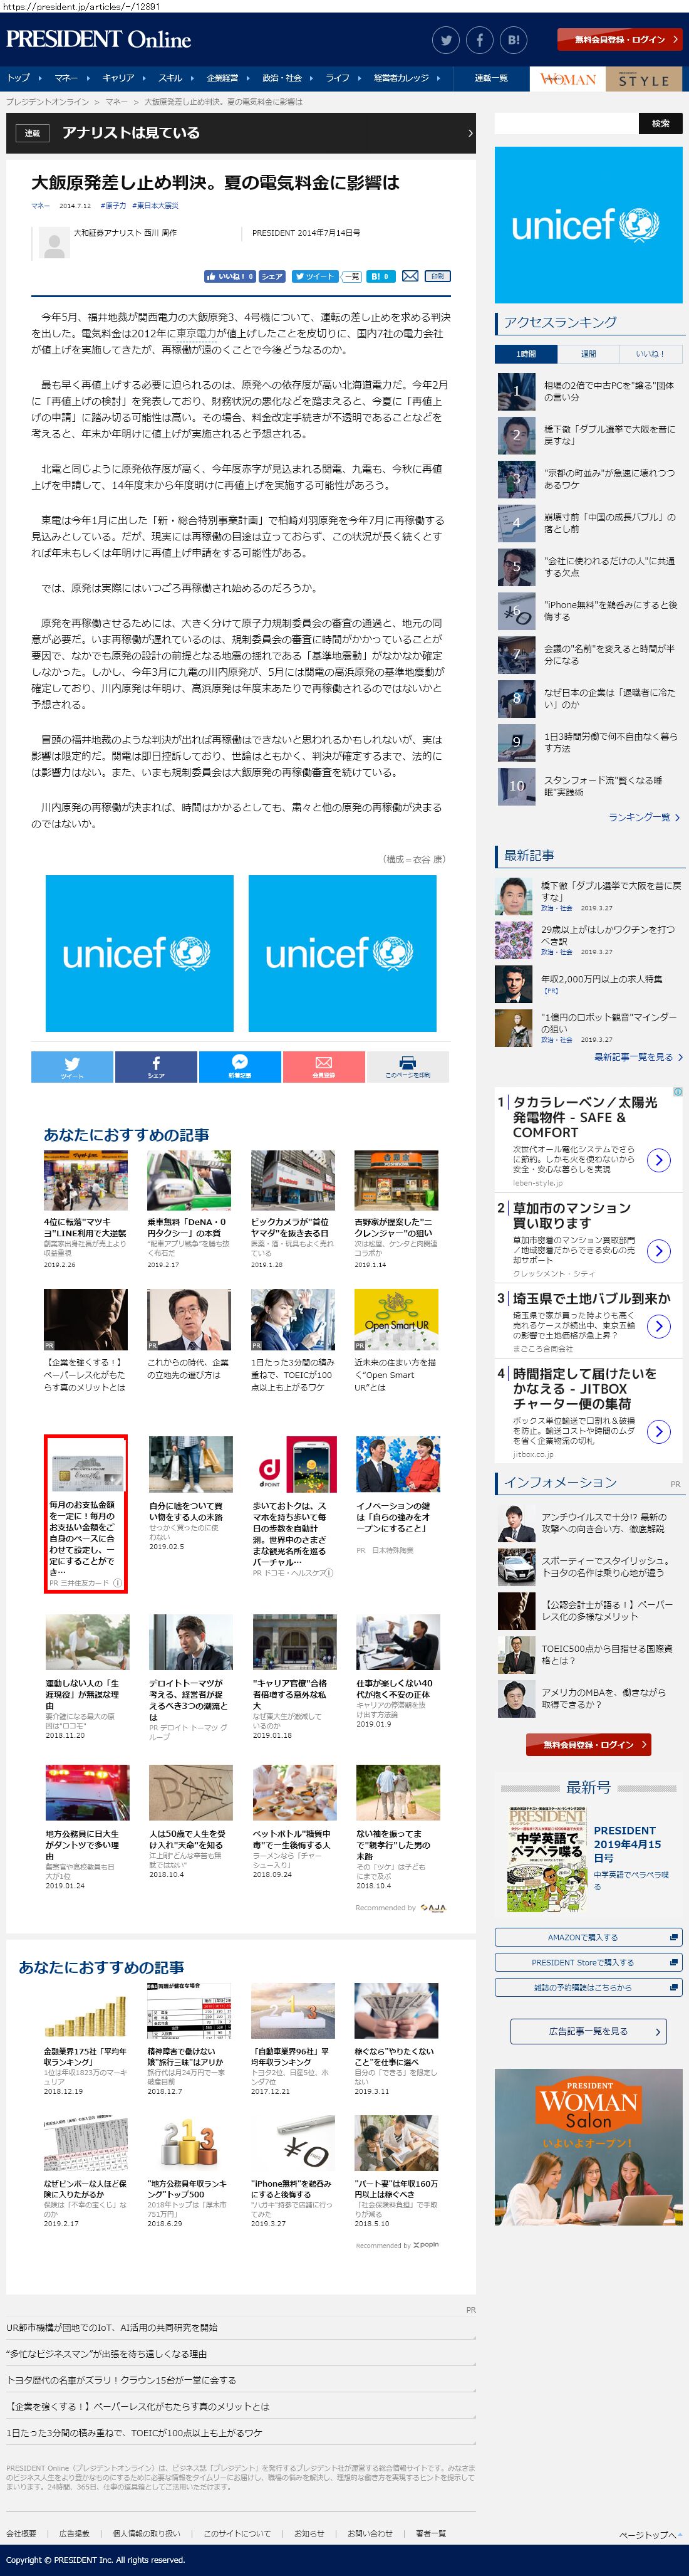Click the PRESIDENT Online logo
This screenshot has width=689, height=2576.
click(x=98, y=39)
